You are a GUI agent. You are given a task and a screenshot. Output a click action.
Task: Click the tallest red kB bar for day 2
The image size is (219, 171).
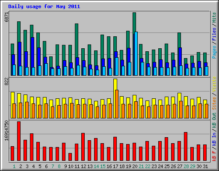pos(19,141)
